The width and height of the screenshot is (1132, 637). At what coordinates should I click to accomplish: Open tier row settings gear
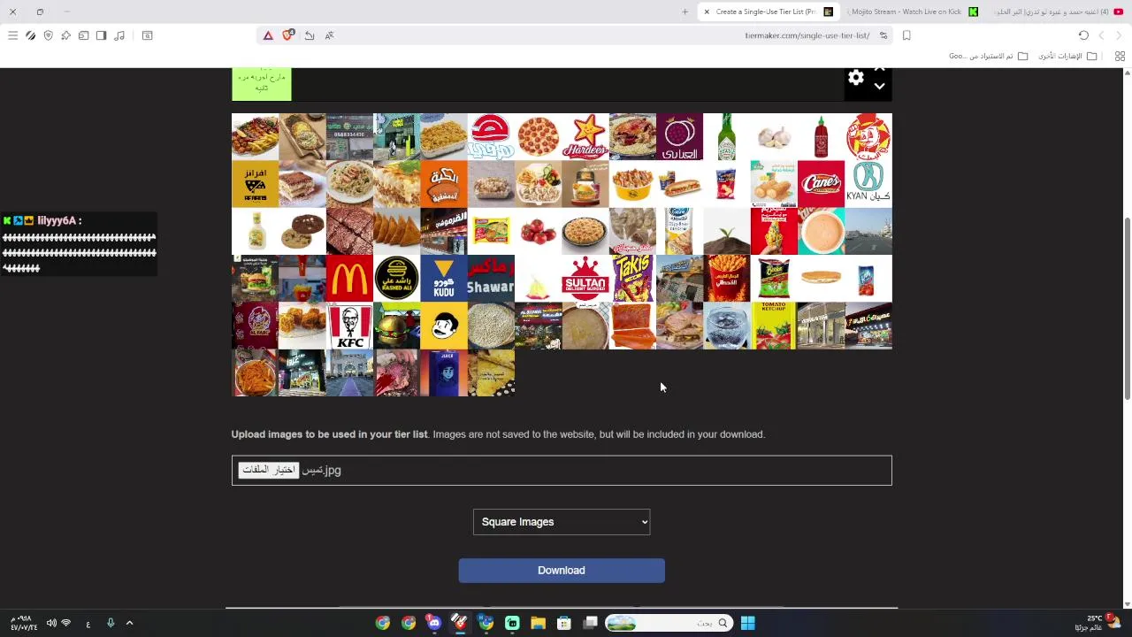[x=855, y=78]
